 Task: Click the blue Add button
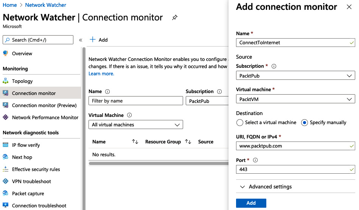coord(251,203)
